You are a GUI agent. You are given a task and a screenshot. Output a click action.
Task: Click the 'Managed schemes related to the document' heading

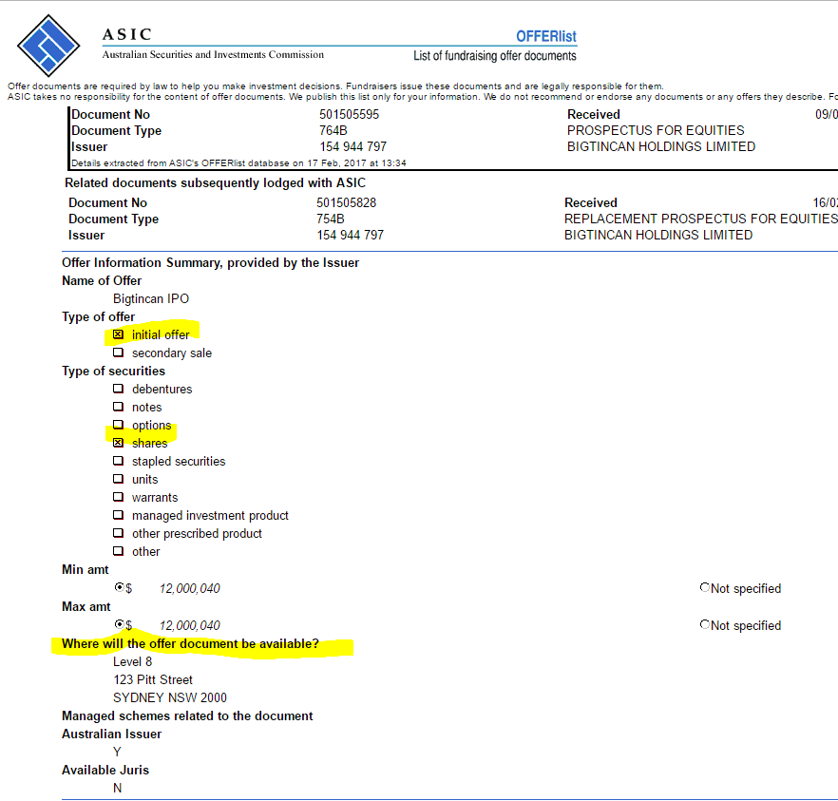pos(187,716)
